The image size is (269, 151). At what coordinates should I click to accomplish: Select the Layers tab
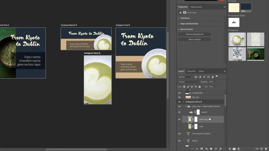coord(181,71)
